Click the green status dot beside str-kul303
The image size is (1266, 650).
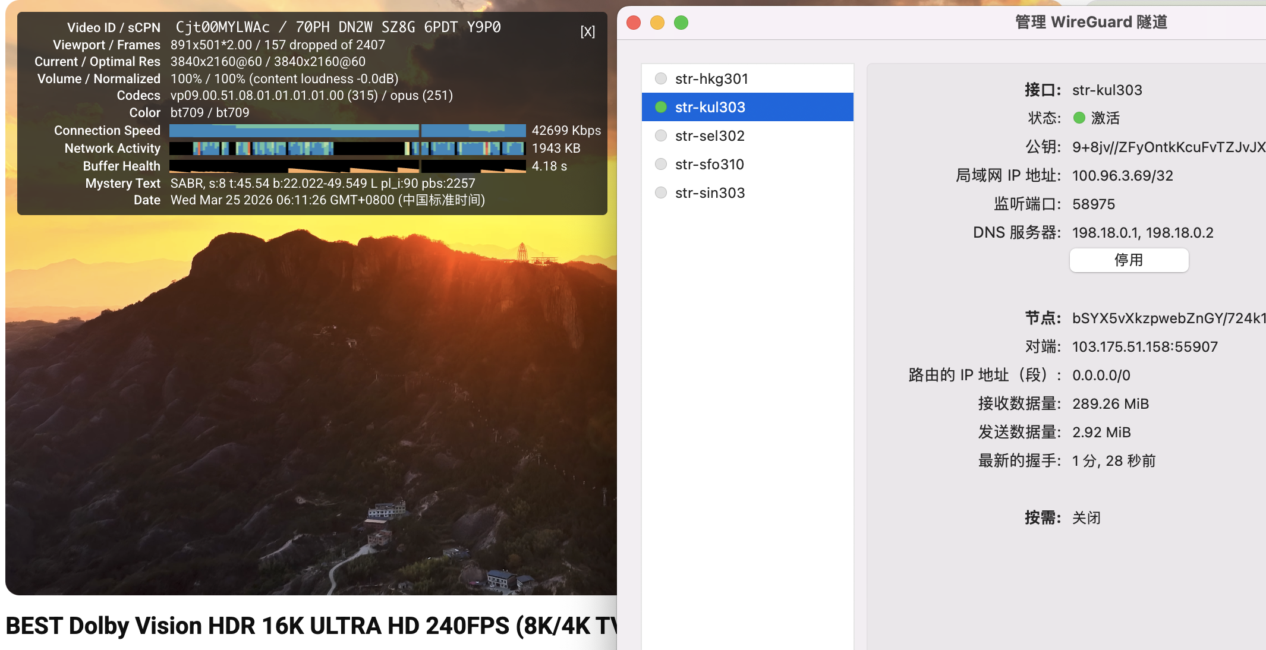(x=660, y=107)
